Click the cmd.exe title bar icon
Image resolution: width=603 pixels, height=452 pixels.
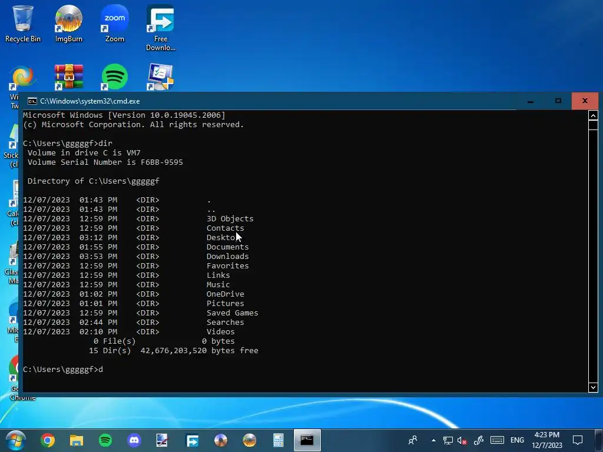pyautogui.click(x=32, y=101)
